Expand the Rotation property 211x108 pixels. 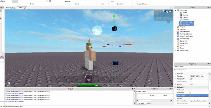coord(175,76)
